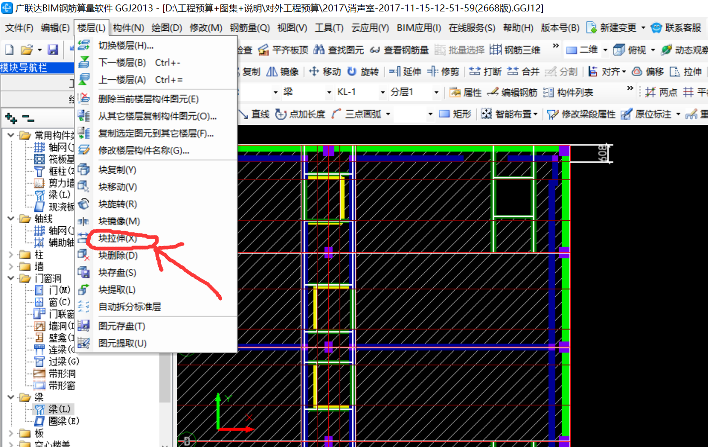Click the collapse-all minus icon
This screenshot has height=447, width=708.
click(x=28, y=119)
